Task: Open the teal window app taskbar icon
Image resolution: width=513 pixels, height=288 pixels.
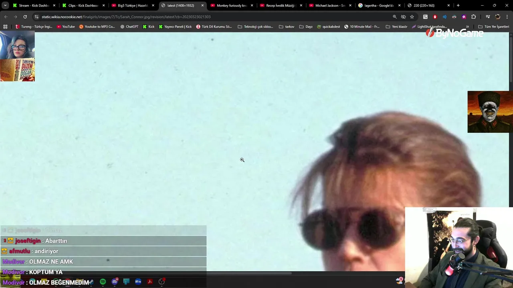Action: 126,282
